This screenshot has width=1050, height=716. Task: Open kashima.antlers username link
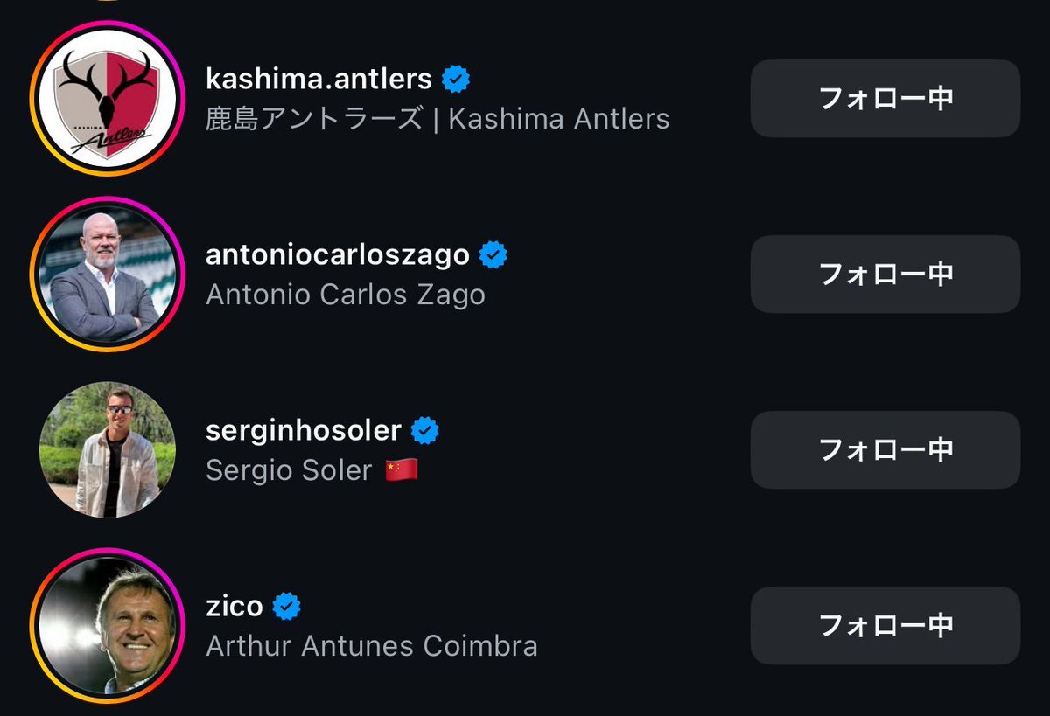(x=319, y=79)
